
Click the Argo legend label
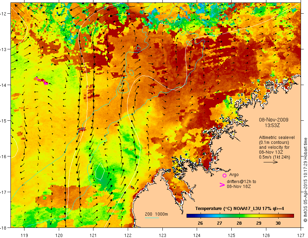point(234,175)
